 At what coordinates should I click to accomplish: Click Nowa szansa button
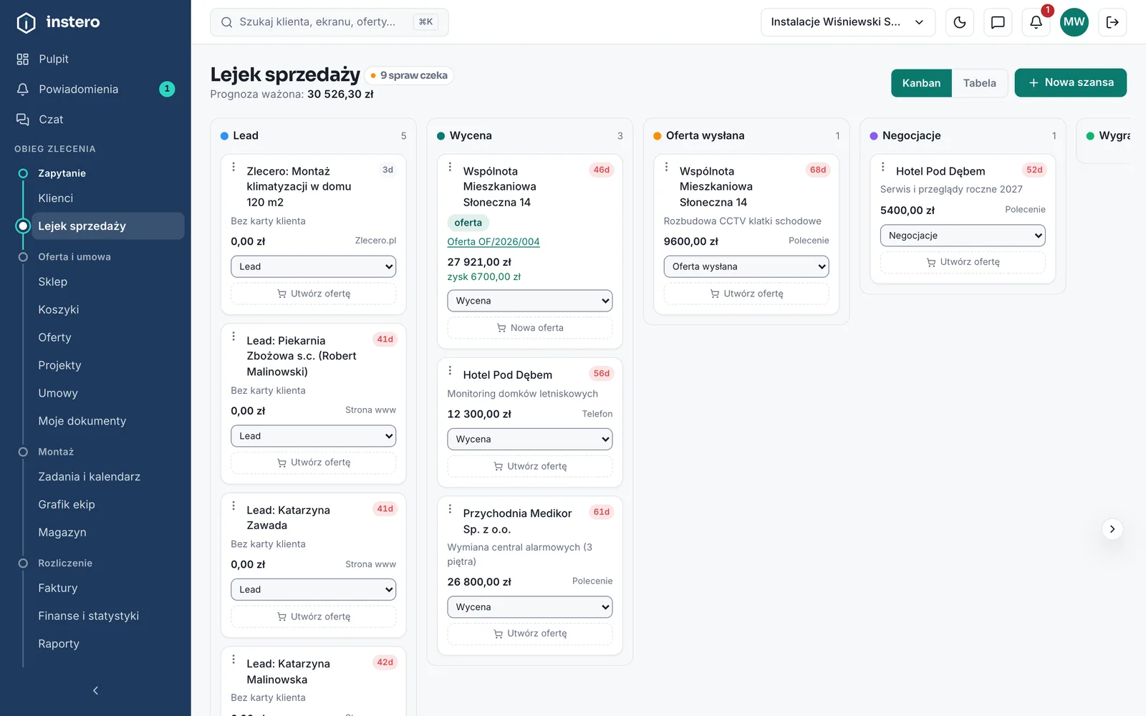point(1070,82)
